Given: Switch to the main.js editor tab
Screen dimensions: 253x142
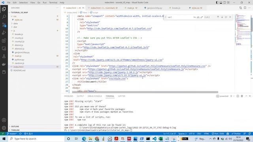Looking at the screenshot, I should tap(131, 8).
